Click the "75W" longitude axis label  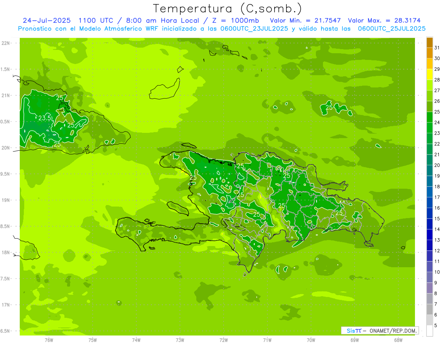point(93,340)
